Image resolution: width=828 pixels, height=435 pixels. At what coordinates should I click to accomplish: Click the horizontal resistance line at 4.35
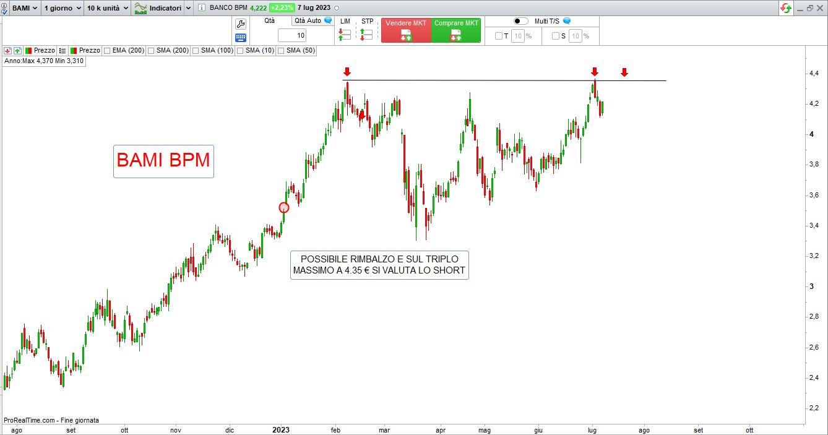tap(504, 80)
